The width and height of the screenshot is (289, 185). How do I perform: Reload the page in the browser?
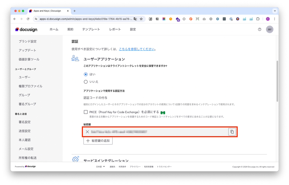[x=28, y=19]
